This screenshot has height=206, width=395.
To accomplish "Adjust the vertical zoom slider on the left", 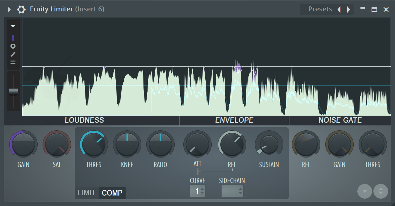I will [x=13, y=91].
